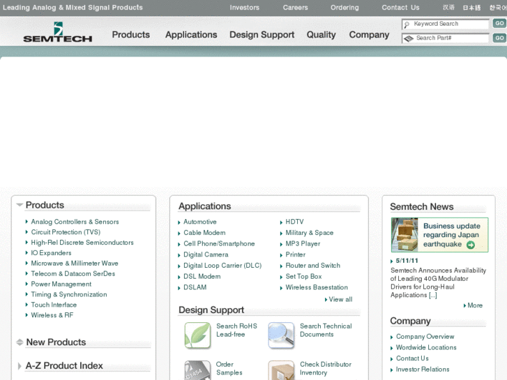Screen dimensions: 507x380
Task: Expand the New Products section
Action: point(20,342)
